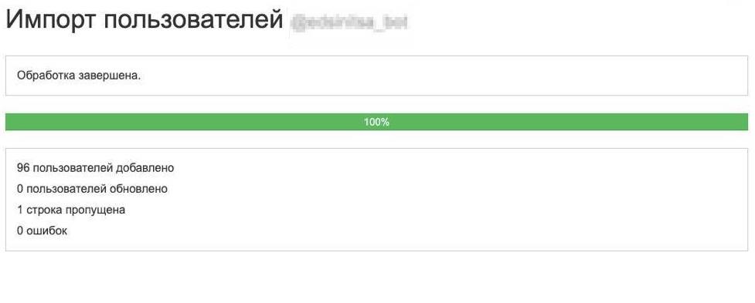Select the '96 пользователей добавлено' line

95,168
